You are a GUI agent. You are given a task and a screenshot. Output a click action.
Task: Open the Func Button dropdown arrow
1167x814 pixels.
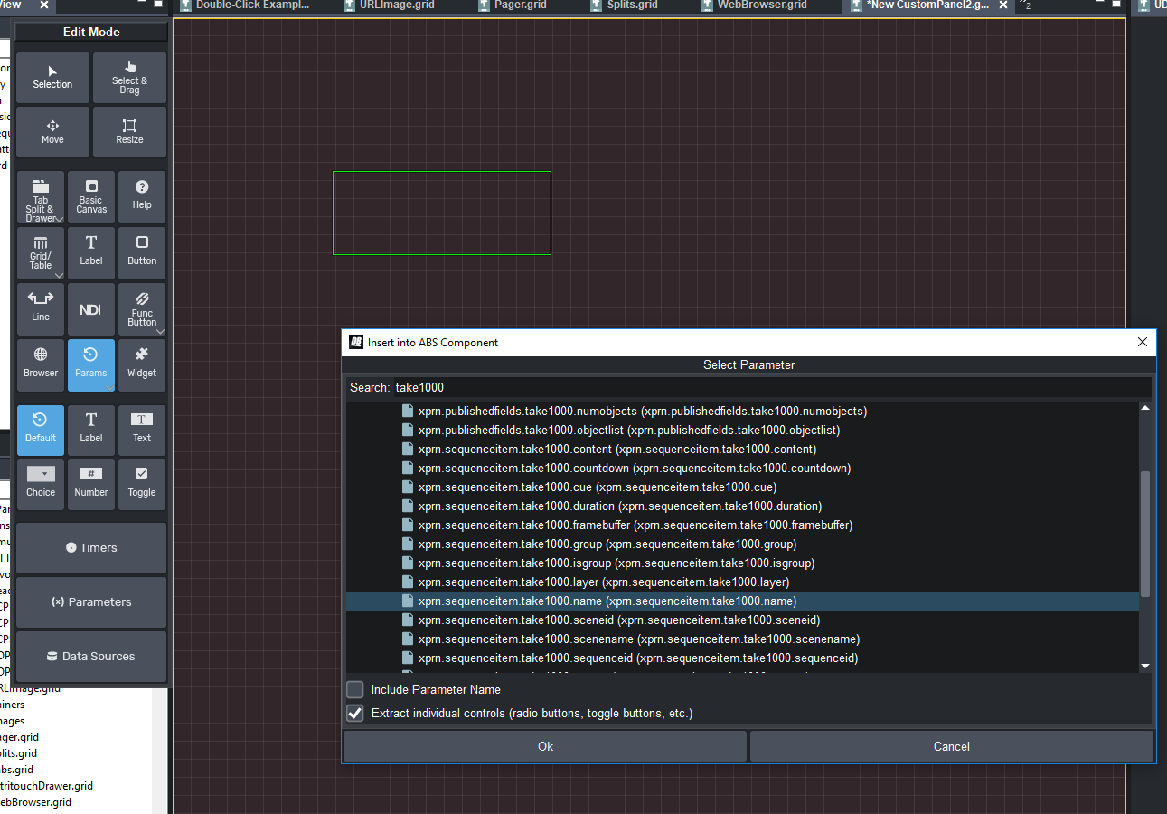click(x=160, y=331)
